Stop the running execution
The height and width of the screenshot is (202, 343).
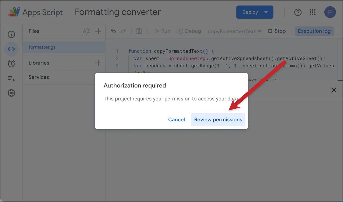(277, 31)
